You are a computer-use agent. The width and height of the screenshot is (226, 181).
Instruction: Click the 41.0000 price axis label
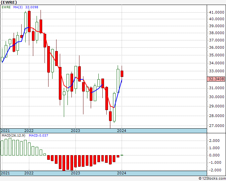coord(217,13)
